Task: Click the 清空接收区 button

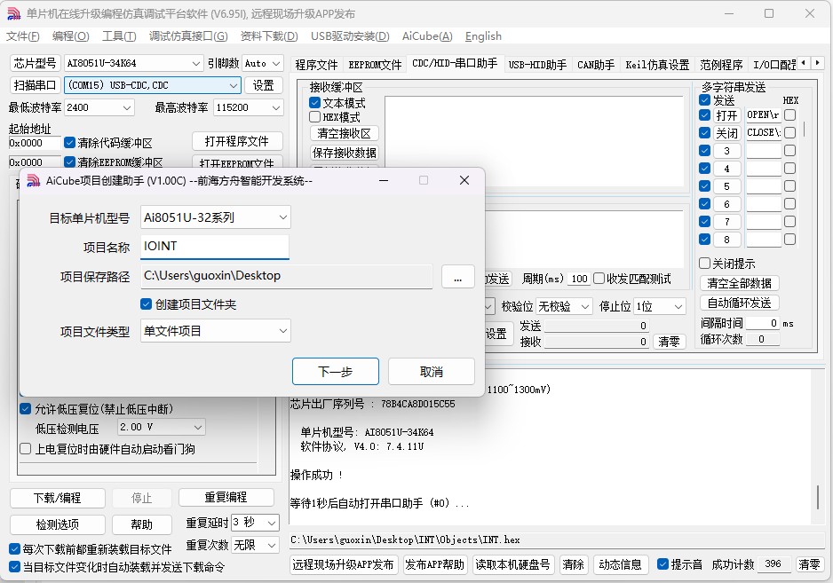Action: [x=344, y=133]
